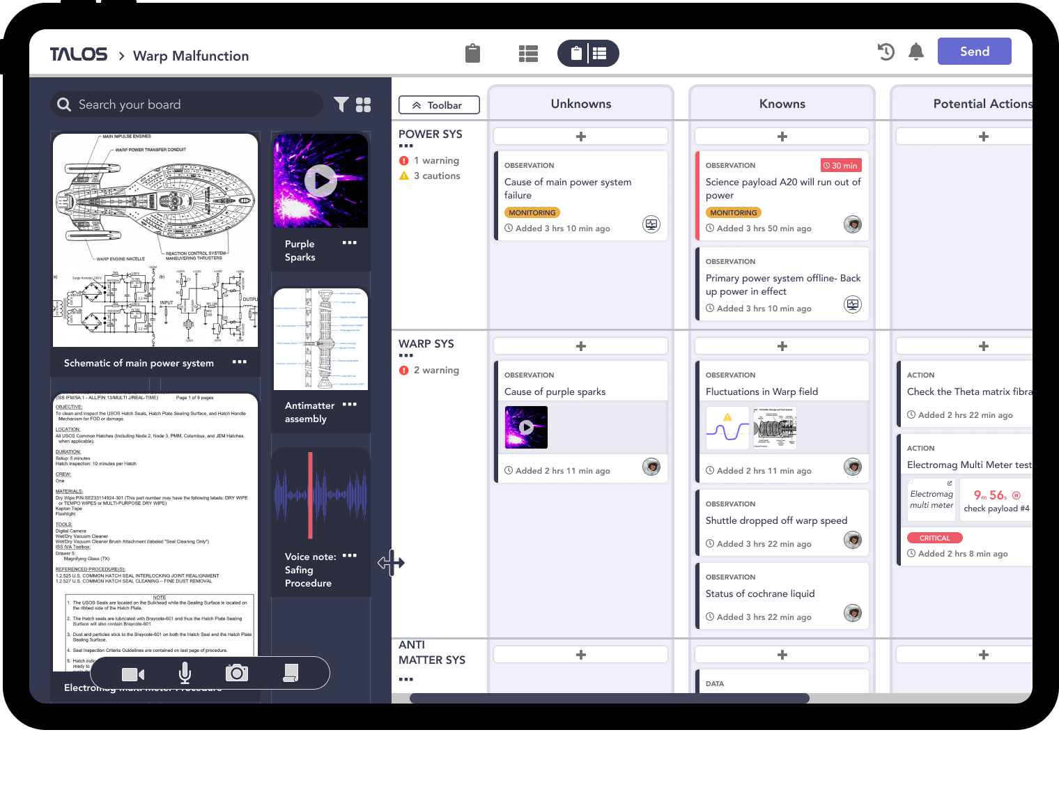Open notifications bell icon
This screenshot has height=792, width=1059.
point(916,52)
